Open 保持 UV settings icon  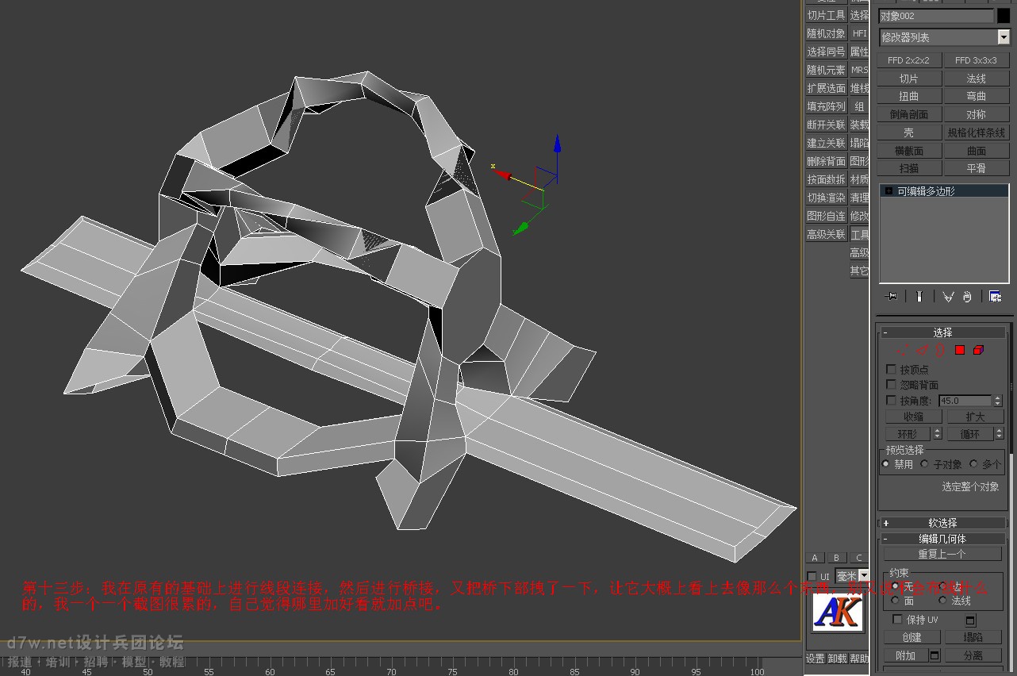pyautogui.click(x=970, y=620)
